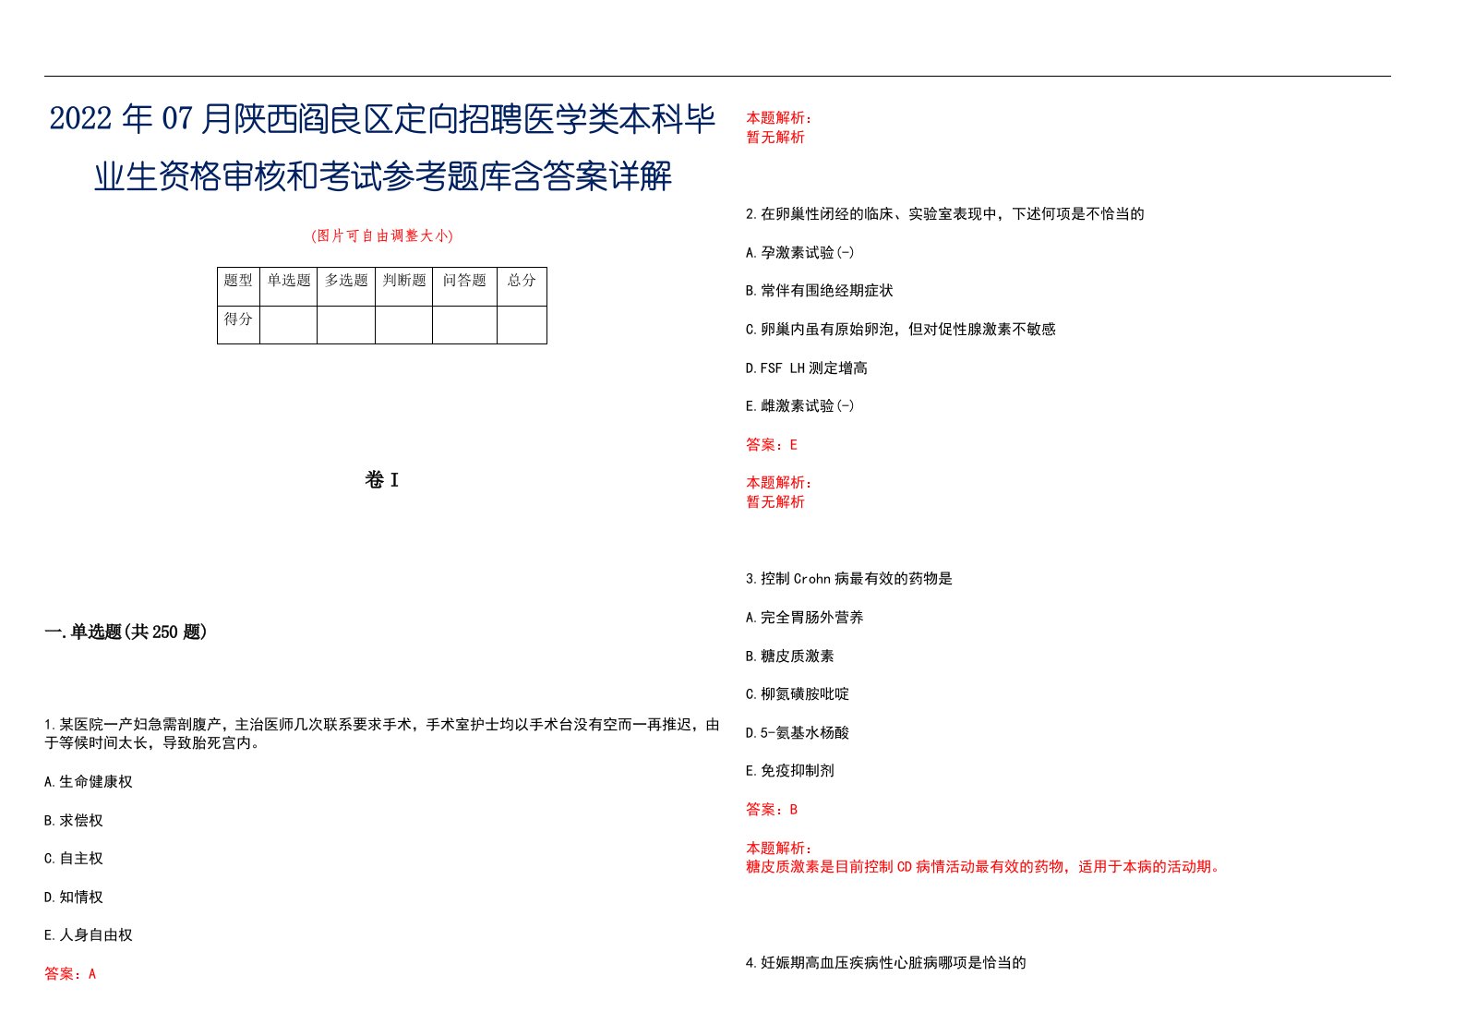Click the empty score cell under '总分'

[x=522, y=325]
